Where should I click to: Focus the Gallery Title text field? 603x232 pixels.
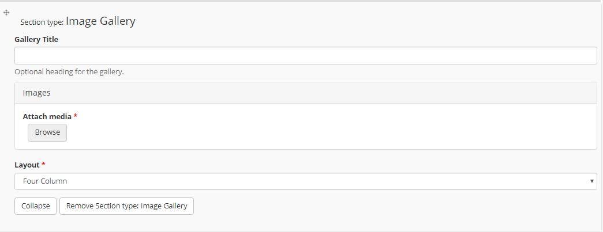pyautogui.click(x=306, y=56)
